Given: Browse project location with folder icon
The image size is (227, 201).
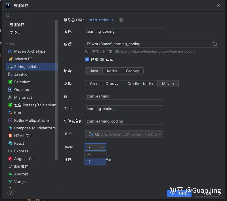Looking at the screenshot, I should 215,44.
